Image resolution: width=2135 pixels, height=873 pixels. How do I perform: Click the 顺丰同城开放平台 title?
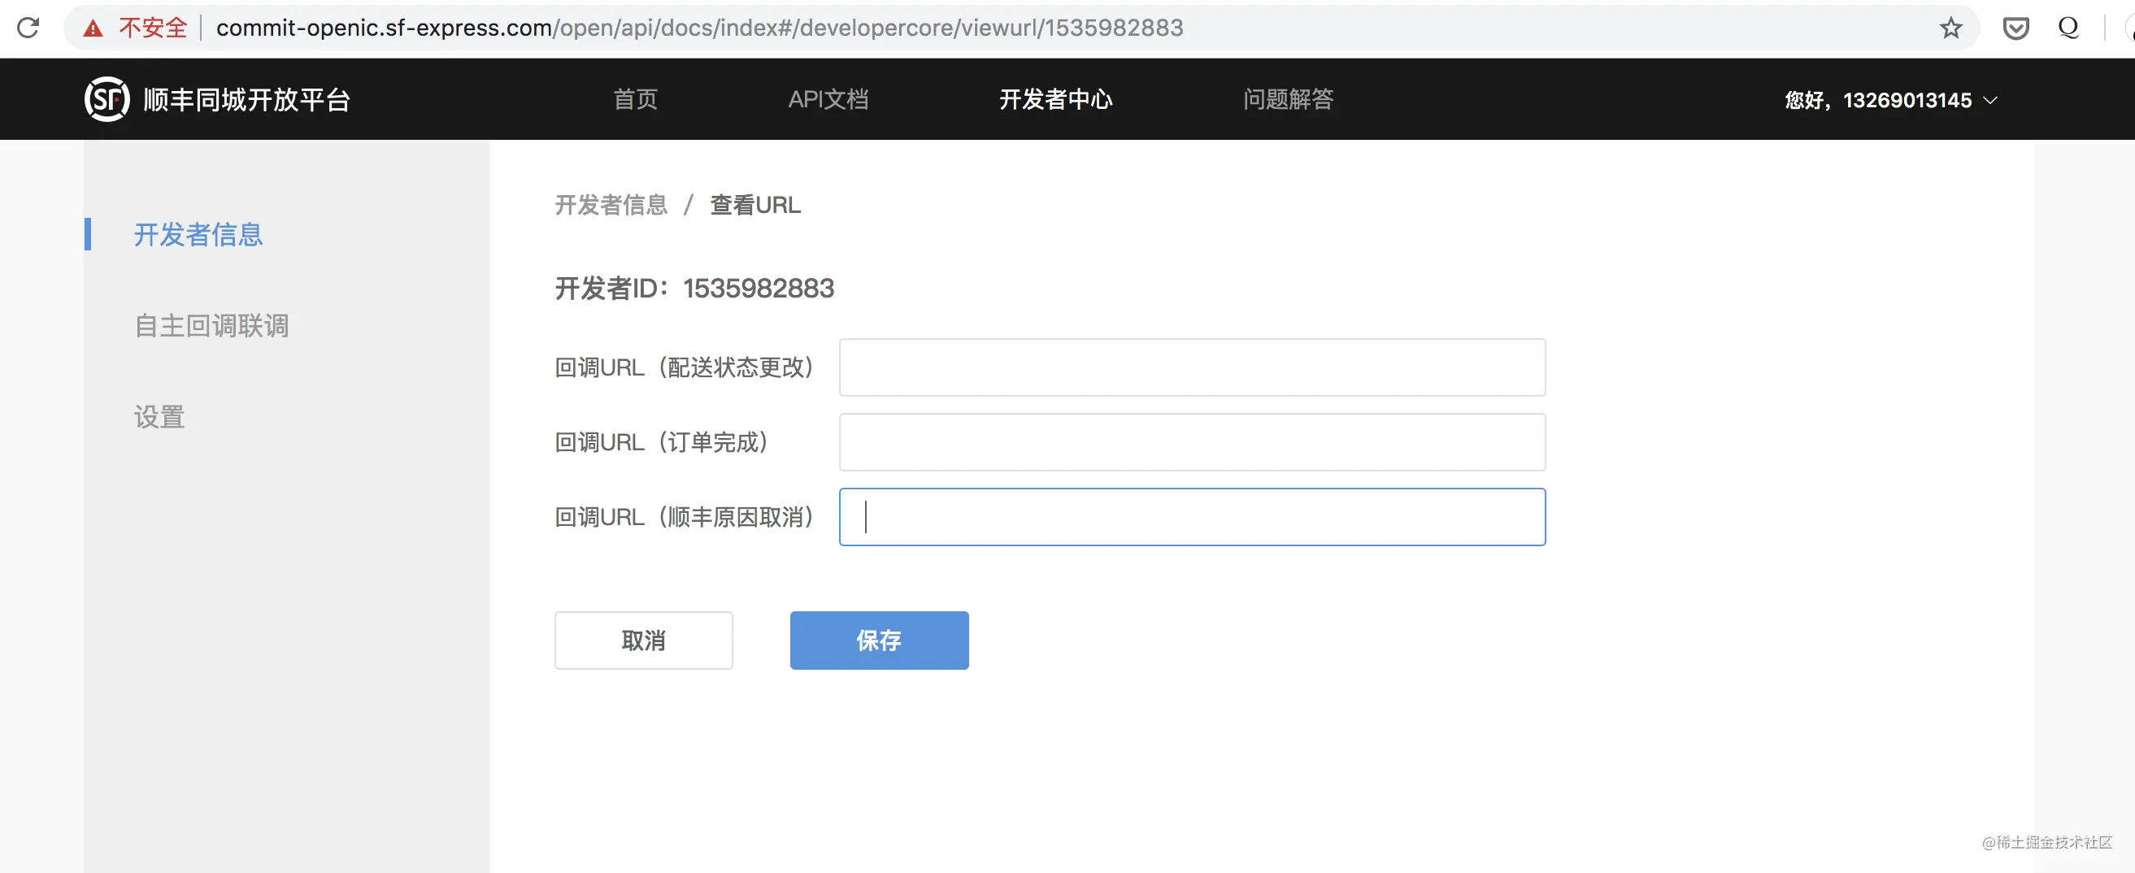pos(247,100)
